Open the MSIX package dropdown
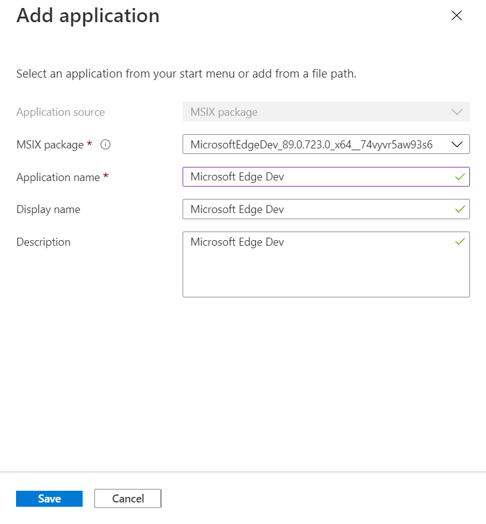486x524 pixels. (326, 144)
